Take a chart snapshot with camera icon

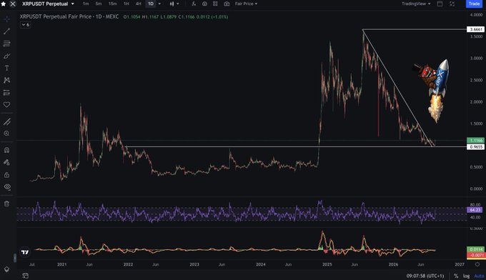pos(227,4)
